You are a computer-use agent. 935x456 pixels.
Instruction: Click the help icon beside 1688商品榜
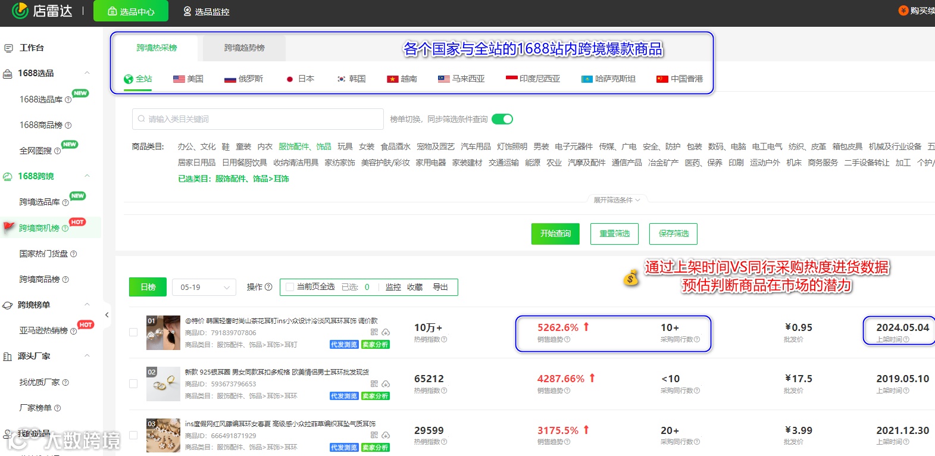(68, 125)
